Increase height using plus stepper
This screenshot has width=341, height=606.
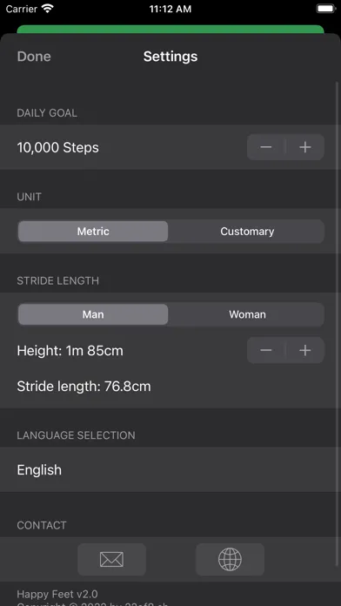(x=305, y=350)
